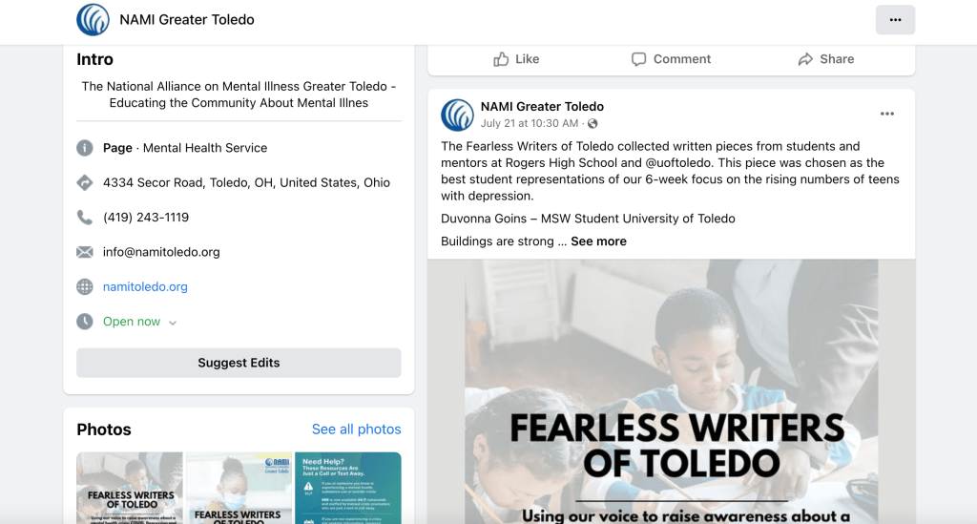This screenshot has width=977, height=524.
Task: Open the post's three-dot options menu
Action: (x=887, y=114)
